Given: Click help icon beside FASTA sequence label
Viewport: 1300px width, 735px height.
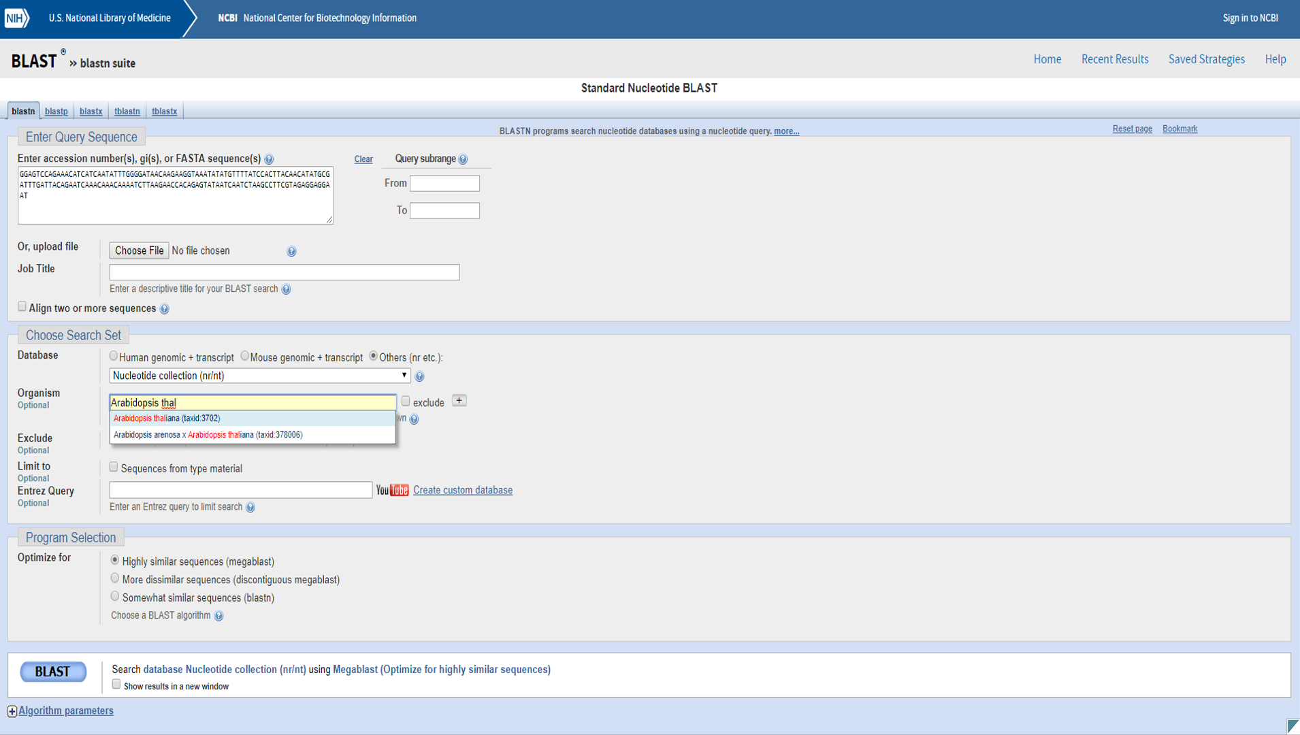Looking at the screenshot, I should point(269,159).
